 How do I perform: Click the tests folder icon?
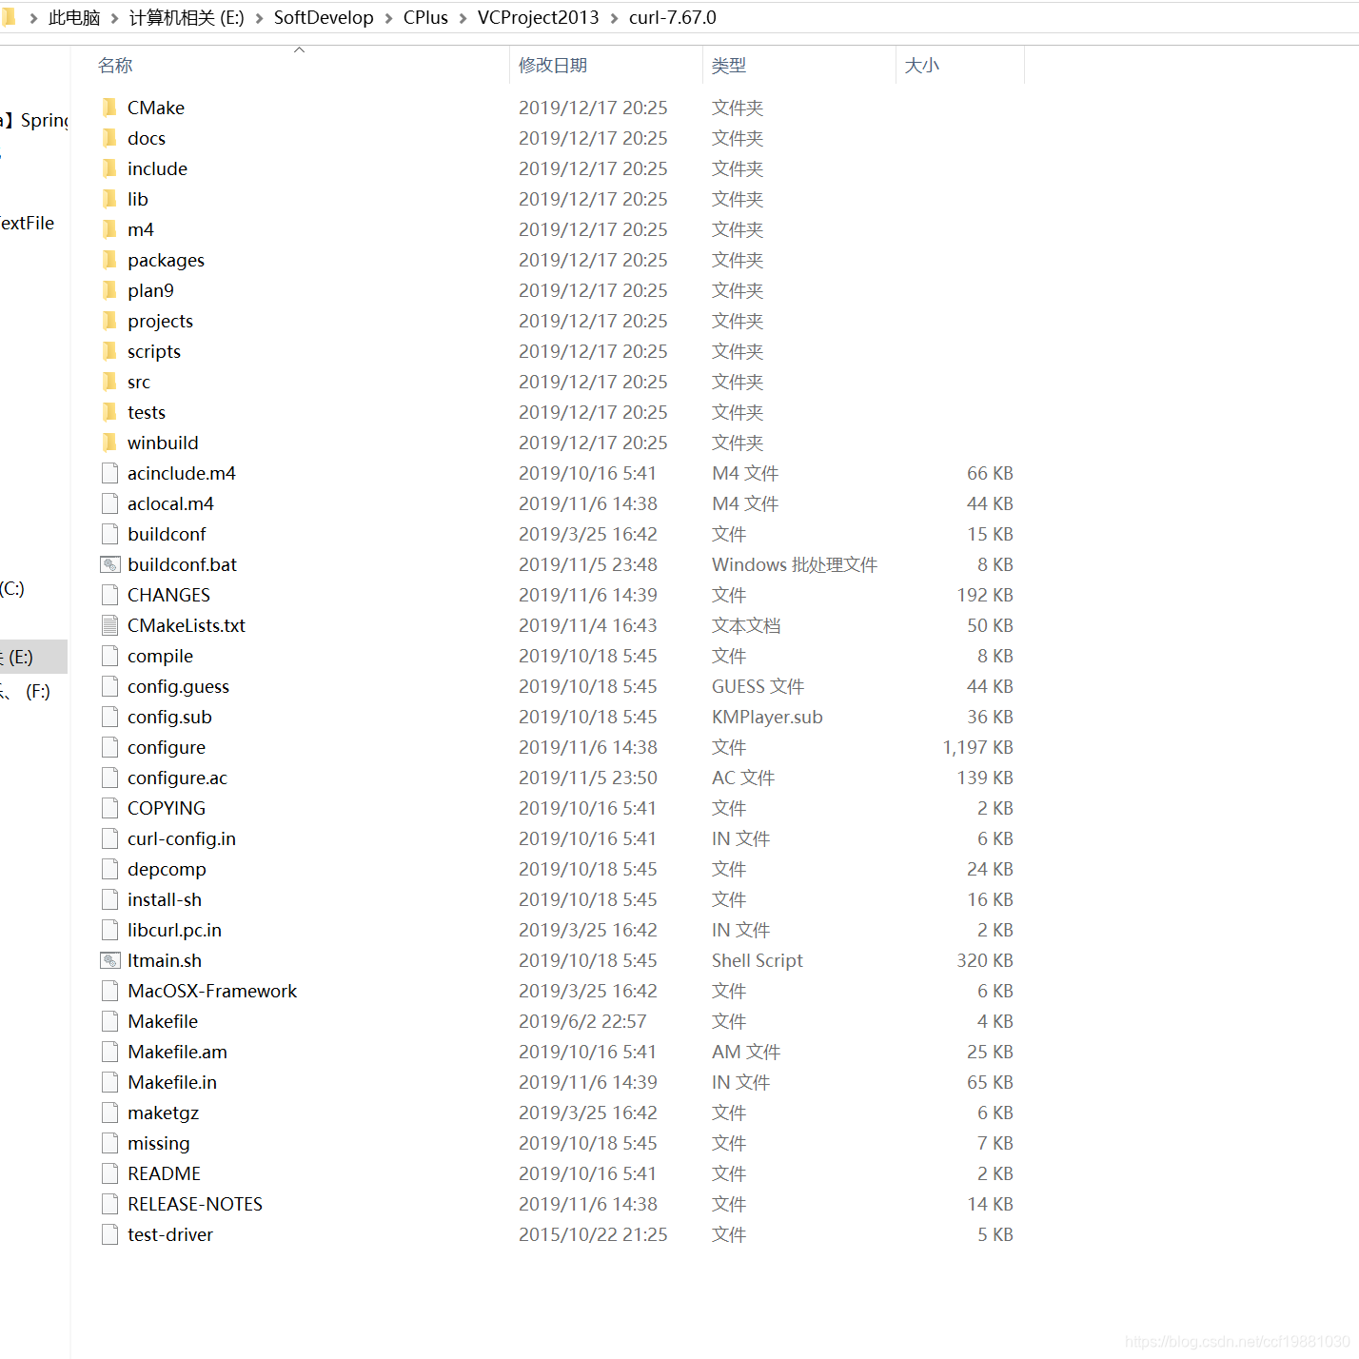point(109,412)
